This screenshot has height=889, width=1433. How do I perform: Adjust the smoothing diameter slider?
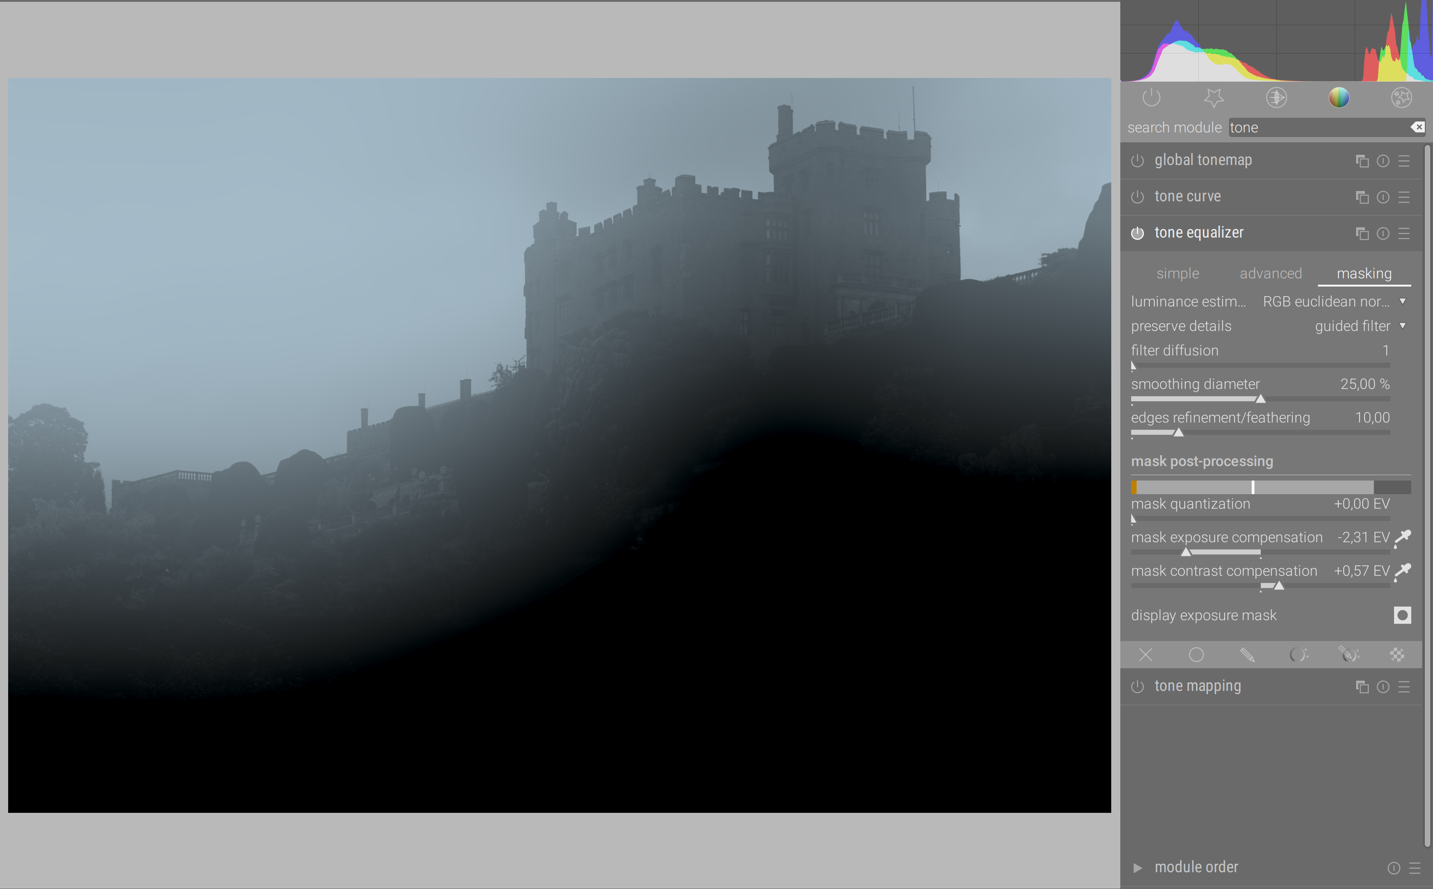pyautogui.click(x=1259, y=399)
